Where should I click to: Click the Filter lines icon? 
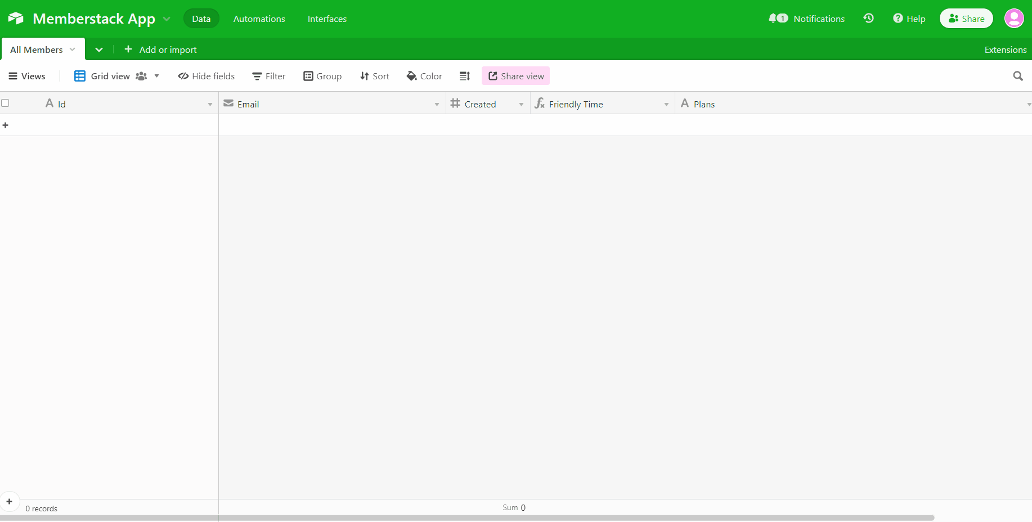click(x=257, y=76)
